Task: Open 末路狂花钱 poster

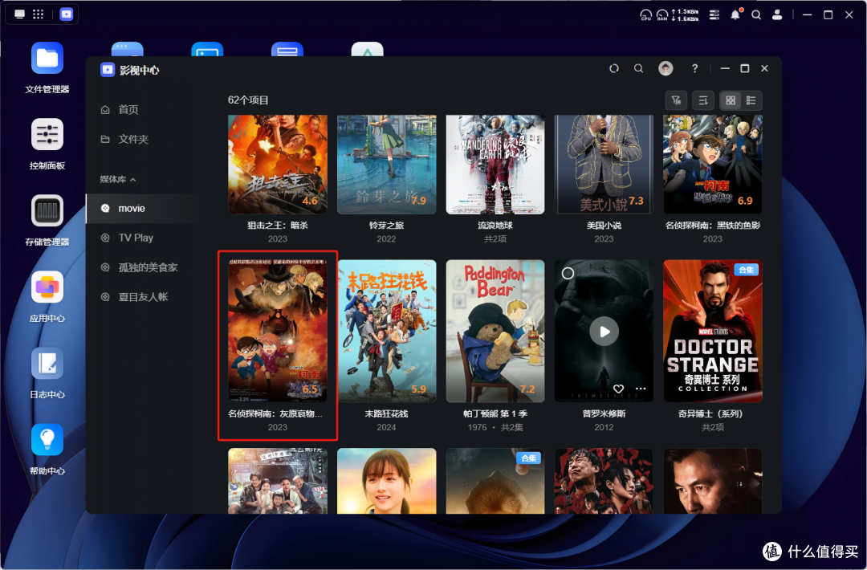Action: coord(386,332)
